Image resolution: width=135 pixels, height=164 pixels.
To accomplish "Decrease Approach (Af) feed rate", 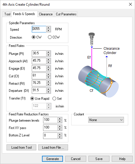I will pyautogui.click(x=48, y=63).
